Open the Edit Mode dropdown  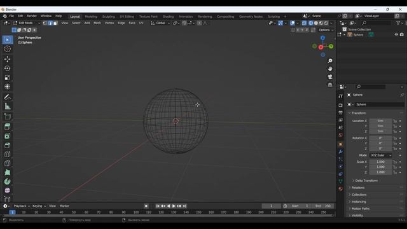point(27,23)
